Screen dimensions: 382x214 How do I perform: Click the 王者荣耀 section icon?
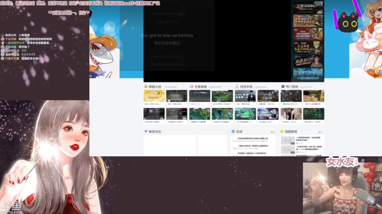191,87
